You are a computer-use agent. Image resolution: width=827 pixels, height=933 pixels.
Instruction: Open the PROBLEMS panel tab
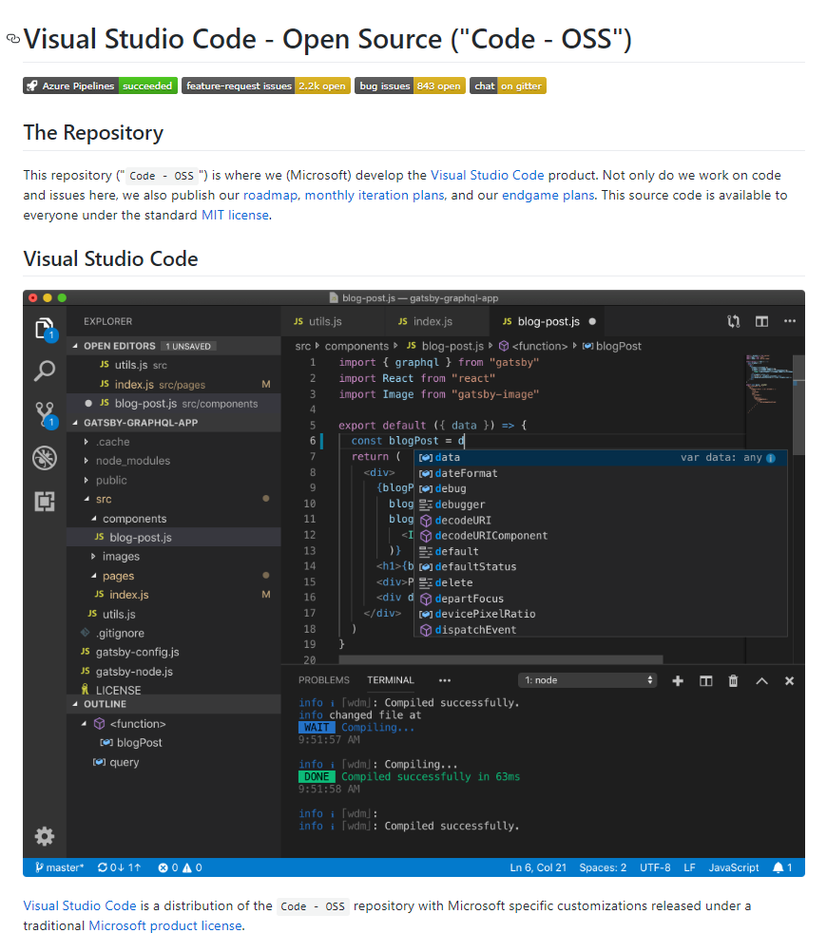coord(324,680)
